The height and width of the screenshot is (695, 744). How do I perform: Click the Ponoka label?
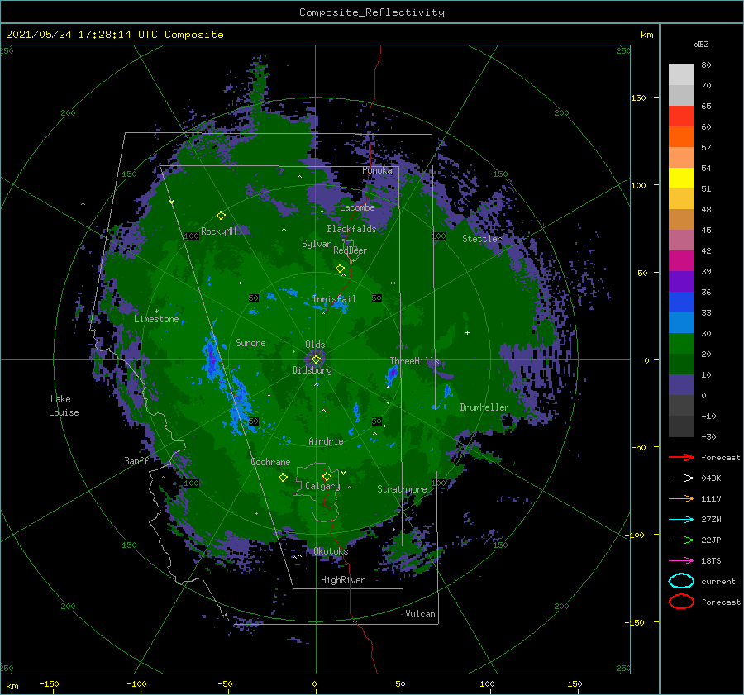pyautogui.click(x=377, y=170)
